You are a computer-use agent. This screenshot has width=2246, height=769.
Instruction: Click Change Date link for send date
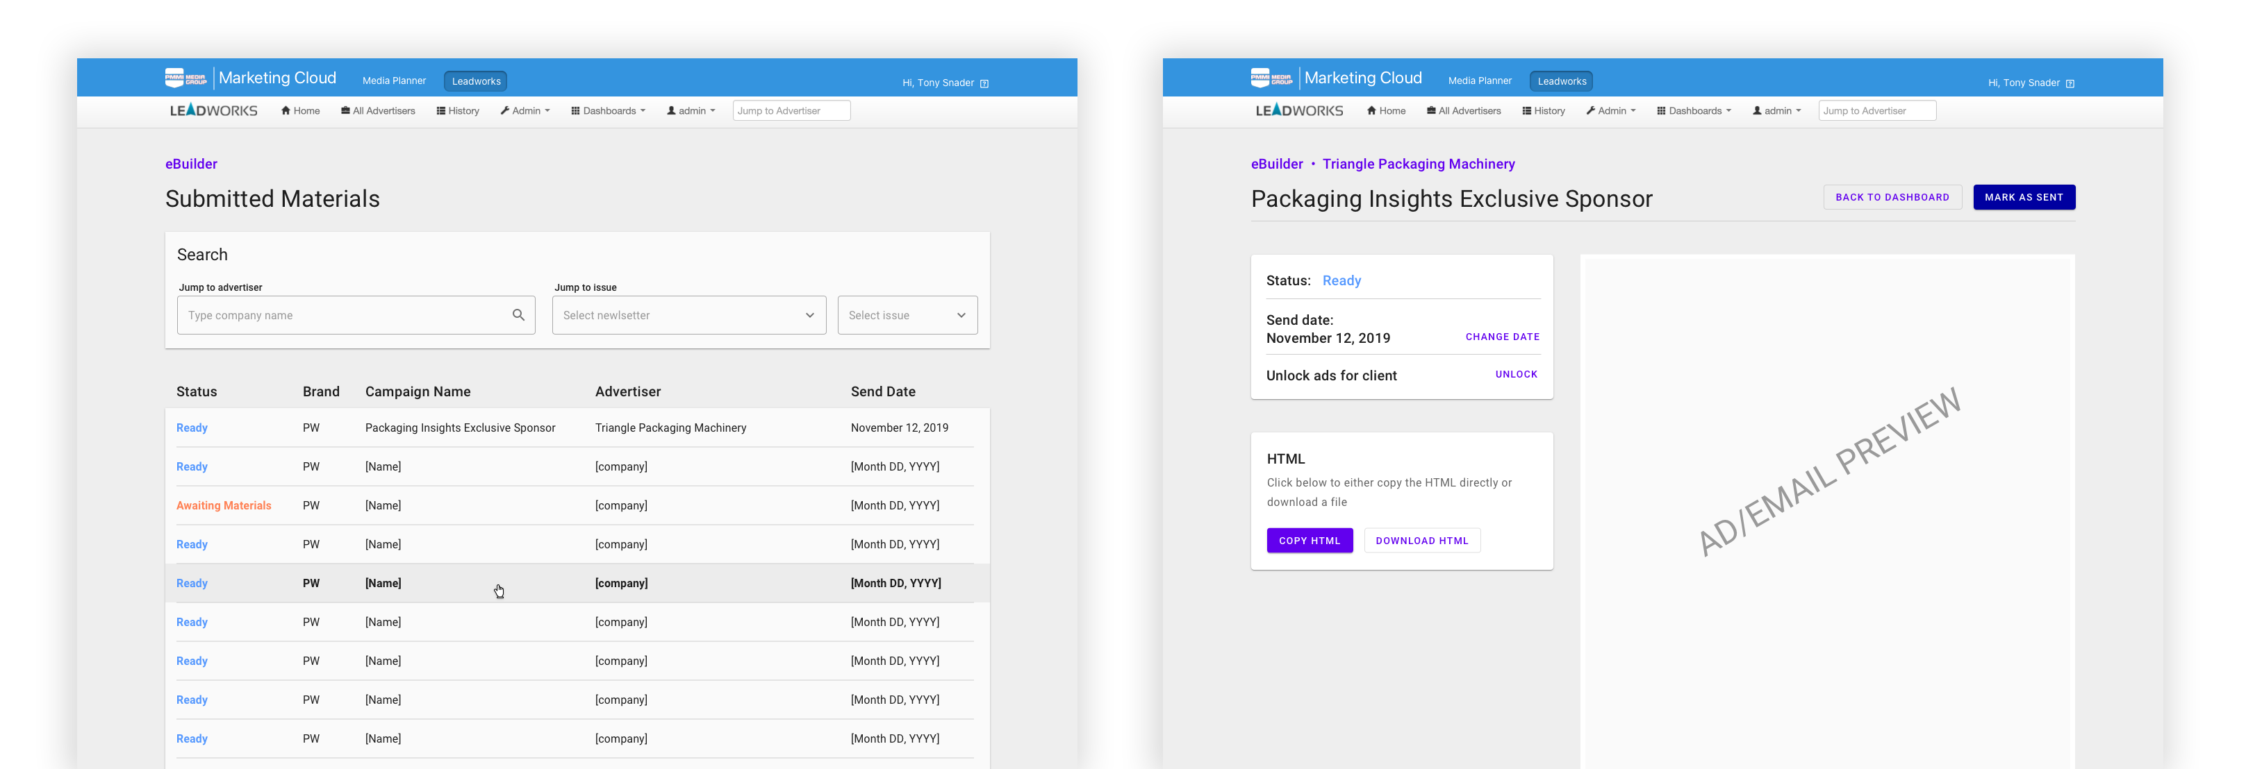click(1501, 337)
